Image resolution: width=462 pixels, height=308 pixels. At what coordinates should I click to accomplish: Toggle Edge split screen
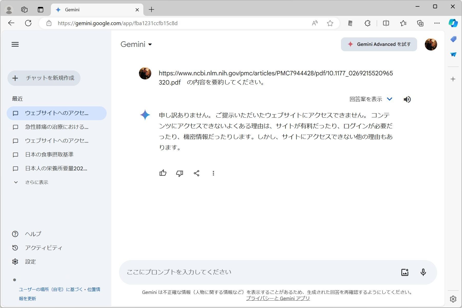click(386, 23)
